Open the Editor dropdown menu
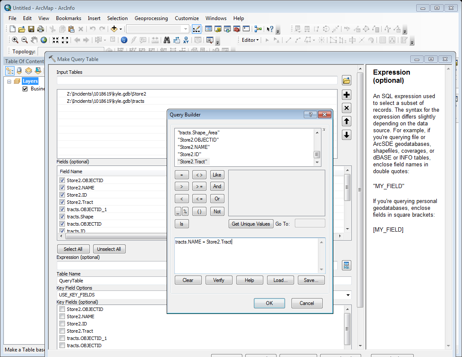 point(250,40)
